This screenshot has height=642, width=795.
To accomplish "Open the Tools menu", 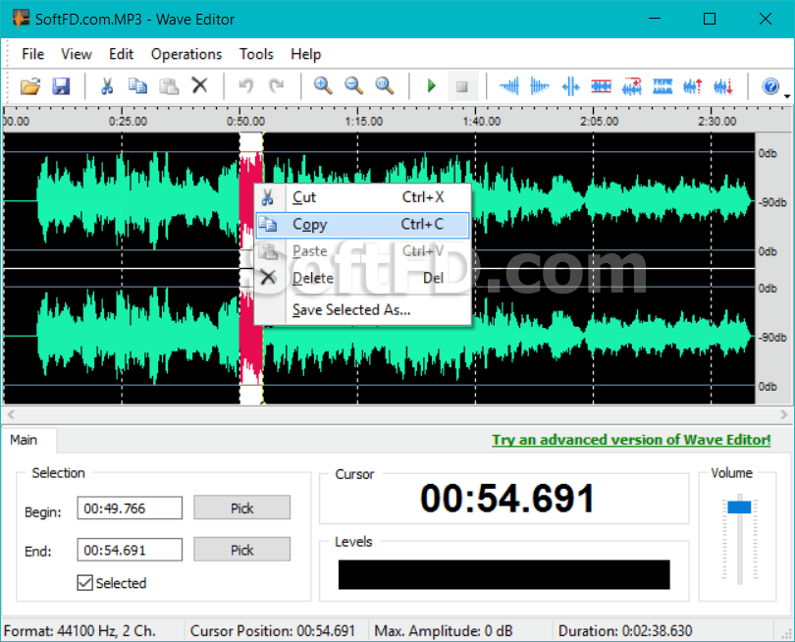I will point(256,54).
